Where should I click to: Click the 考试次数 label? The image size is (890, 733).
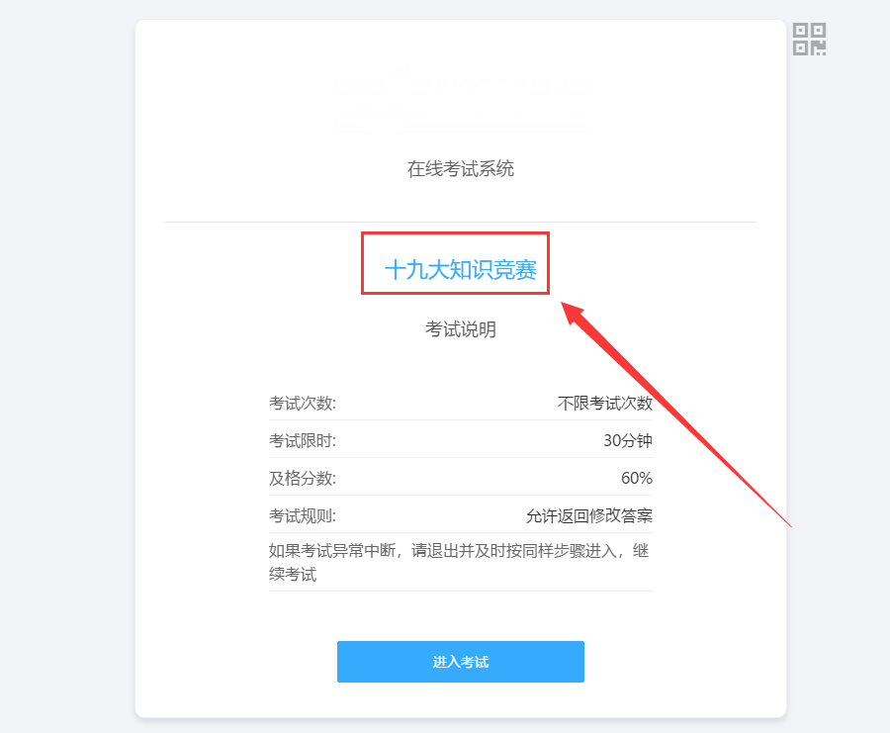pos(302,404)
